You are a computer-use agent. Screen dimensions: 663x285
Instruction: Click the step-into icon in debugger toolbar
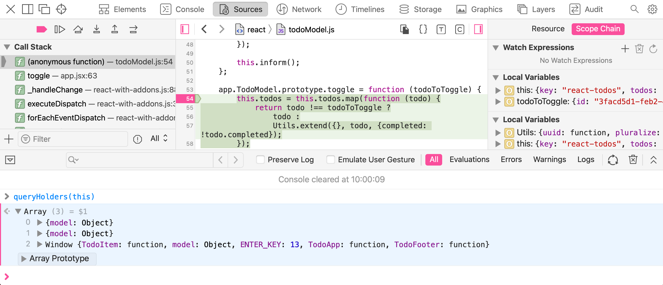[x=96, y=29]
